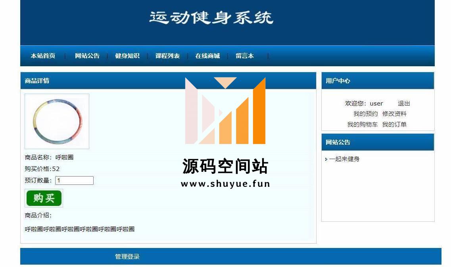Open 在线商城 from the nav bar
451x267 pixels.
[x=207, y=56]
